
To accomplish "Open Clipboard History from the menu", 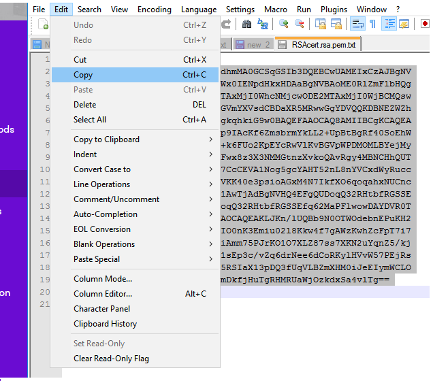I will (x=135, y=324).
